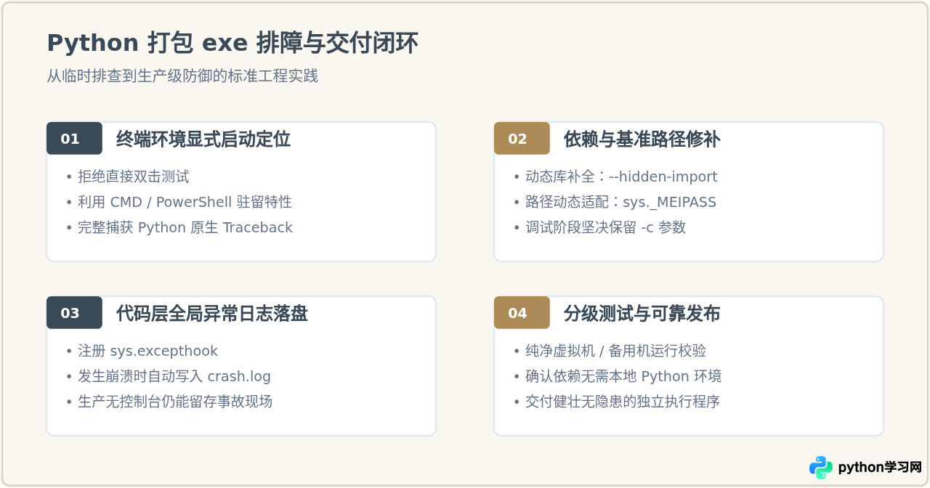Click the 01 number badge
Image resolution: width=930 pixels, height=488 pixels.
coord(74,139)
